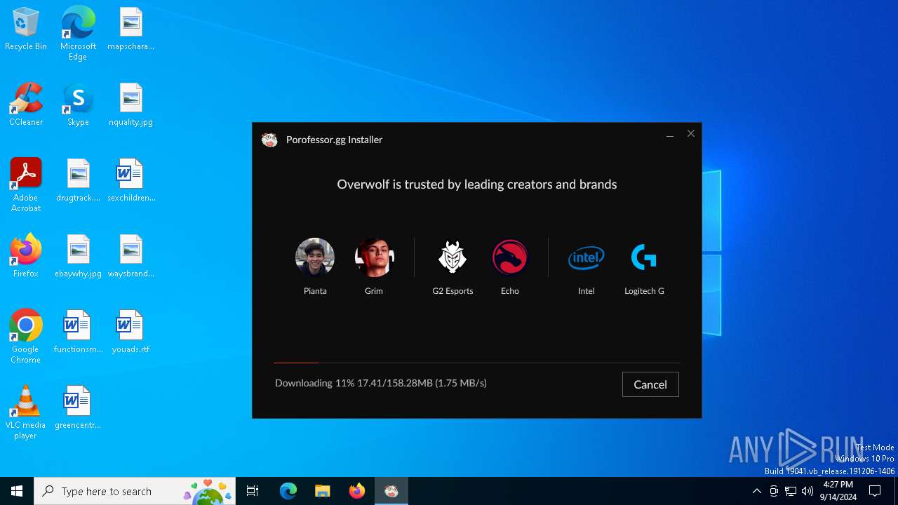898x505 pixels.
Task: Select the mapschara image file on desktop
Action: (130, 29)
